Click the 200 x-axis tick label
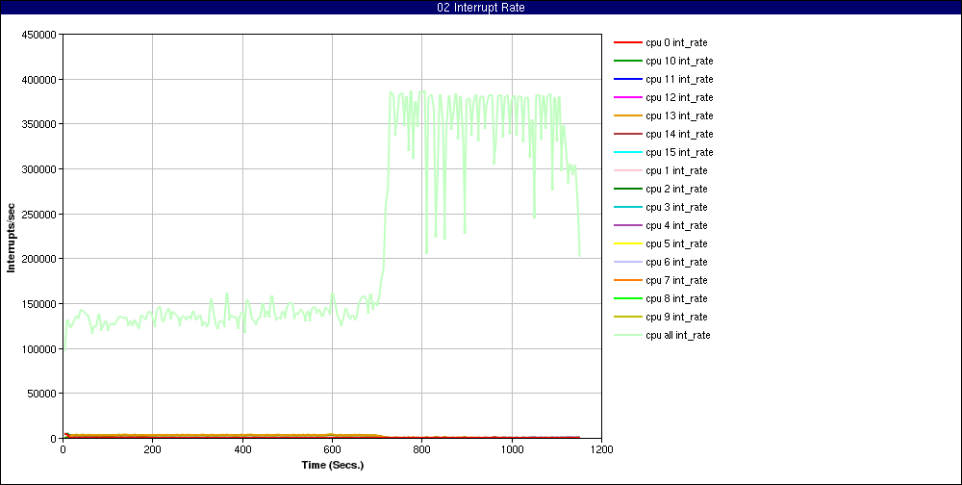The height and width of the screenshot is (485, 962). click(152, 448)
